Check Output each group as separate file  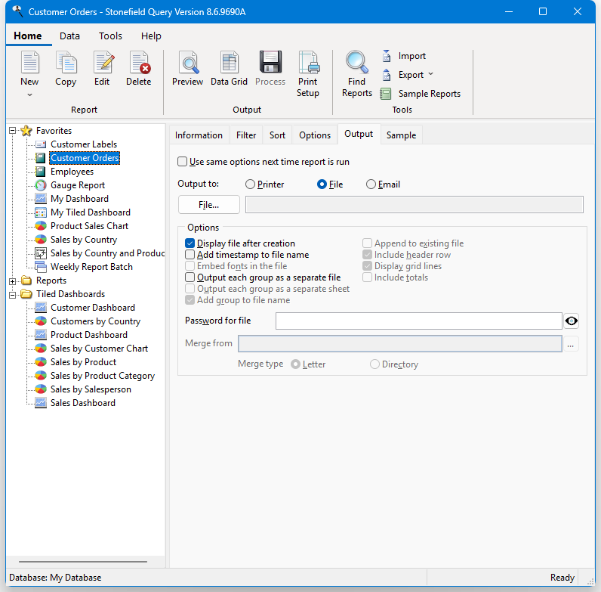190,277
